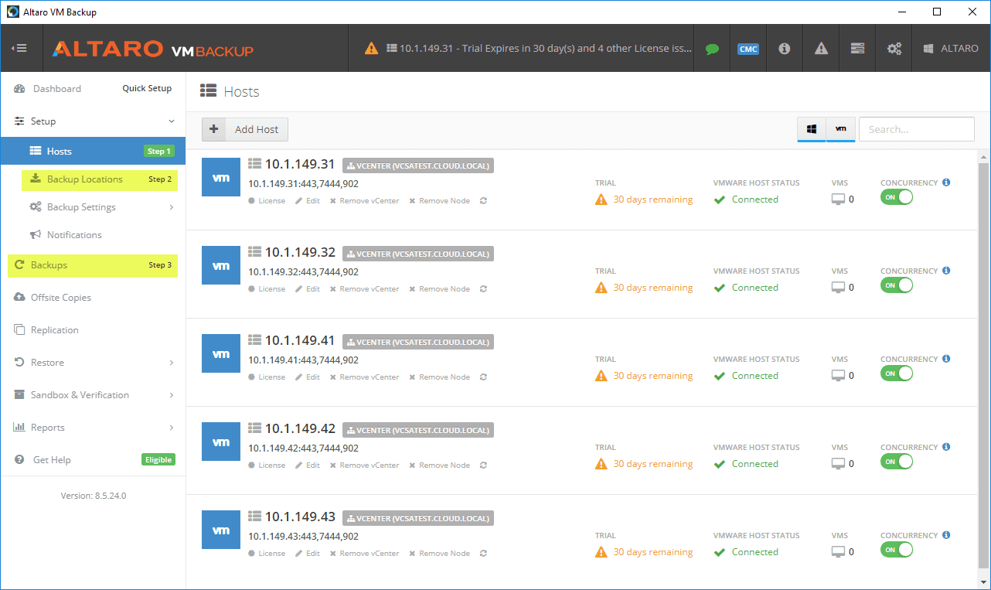Click the VMs monitor icon for host 10.1.149.31
The image size is (991, 590).
click(x=839, y=200)
